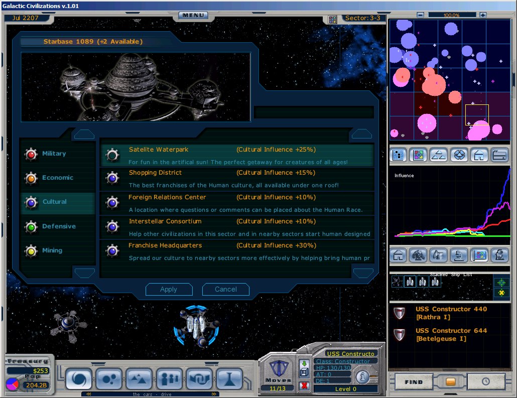The height and width of the screenshot is (398, 517).
Task: Click the file drawer icon under minimap
Action: (499, 155)
